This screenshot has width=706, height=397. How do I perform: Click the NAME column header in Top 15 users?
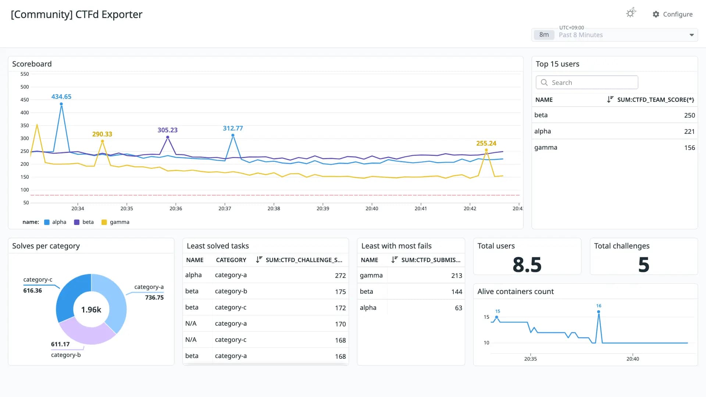tap(544, 100)
